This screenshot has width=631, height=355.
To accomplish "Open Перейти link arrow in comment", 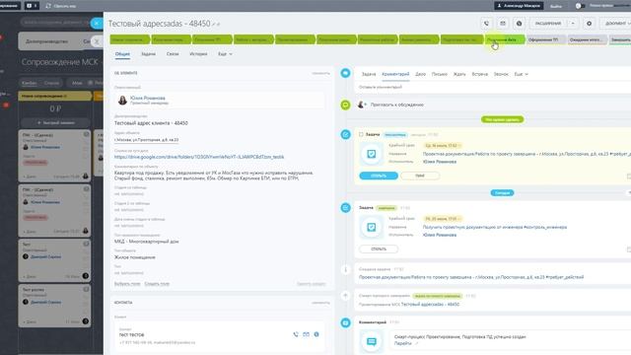I will tap(417, 344).
